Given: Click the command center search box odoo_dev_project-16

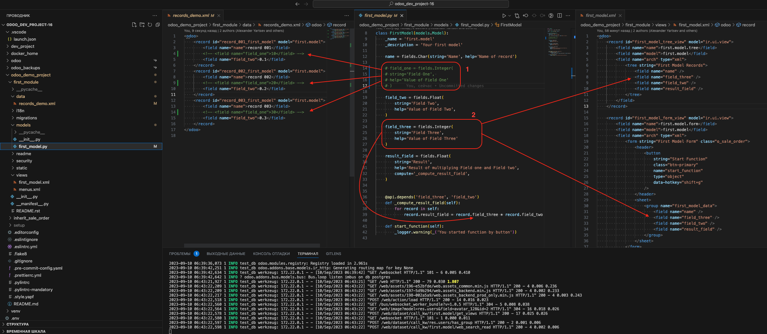Looking at the screenshot, I should click(x=411, y=4).
